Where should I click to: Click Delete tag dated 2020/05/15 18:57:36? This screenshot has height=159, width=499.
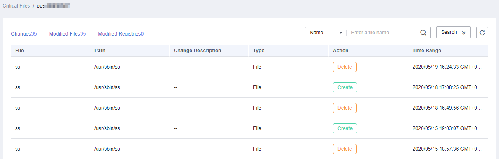pos(345,149)
